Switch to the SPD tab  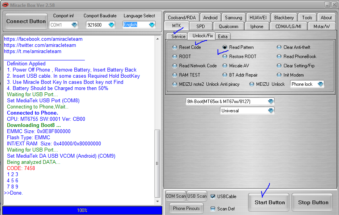pos(201,26)
